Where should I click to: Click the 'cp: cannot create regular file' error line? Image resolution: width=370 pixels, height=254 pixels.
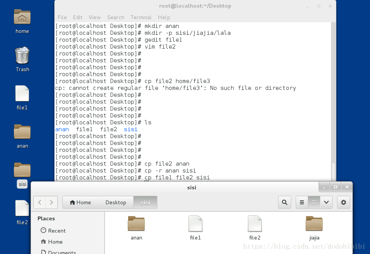(x=175, y=88)
